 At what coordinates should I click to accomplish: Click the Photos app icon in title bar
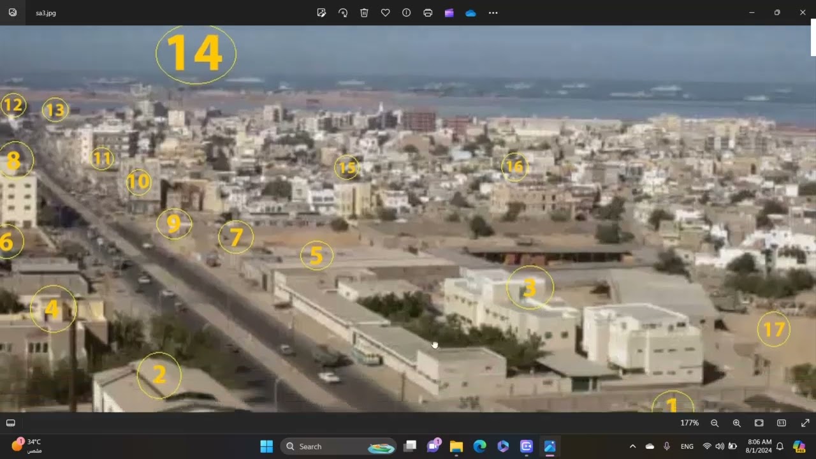coord(13,13)
